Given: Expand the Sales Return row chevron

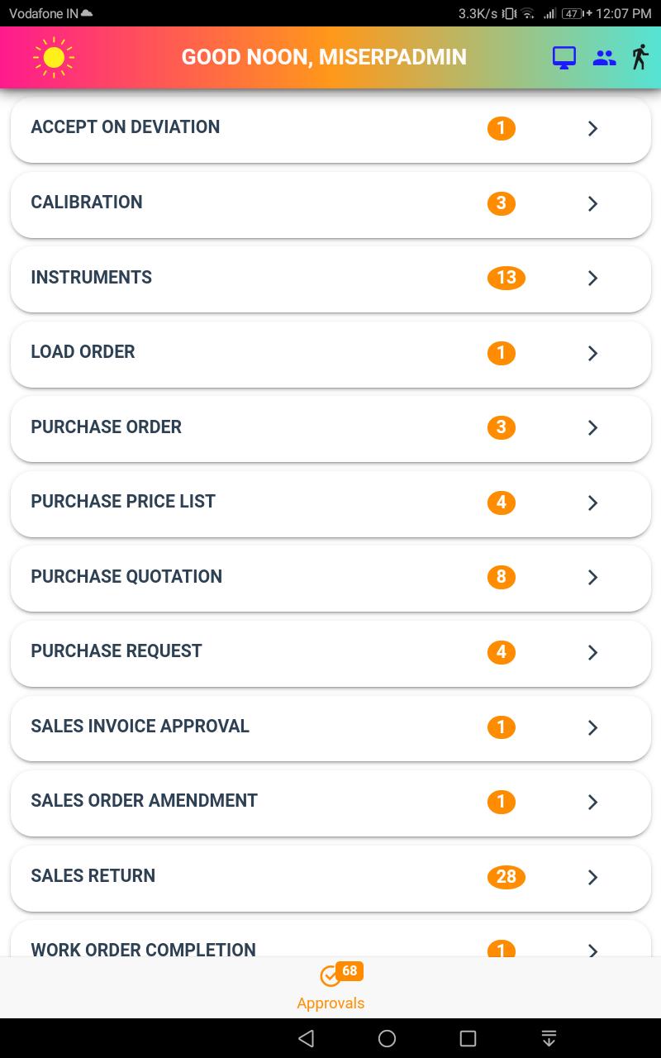Looking at the screenshot, I should [x=592, y=877].
